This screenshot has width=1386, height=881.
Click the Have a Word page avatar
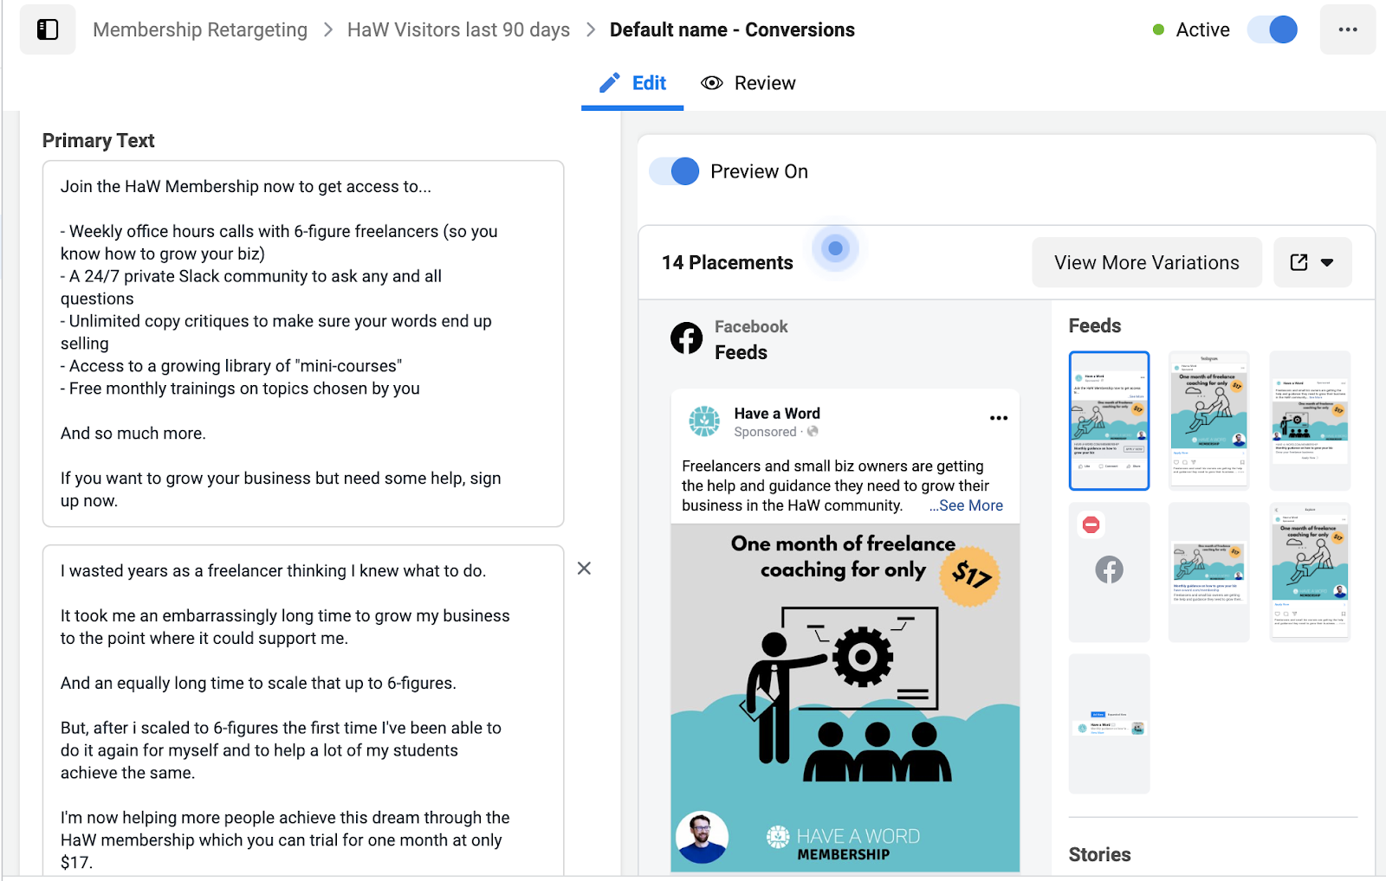(x=704, y=421)
